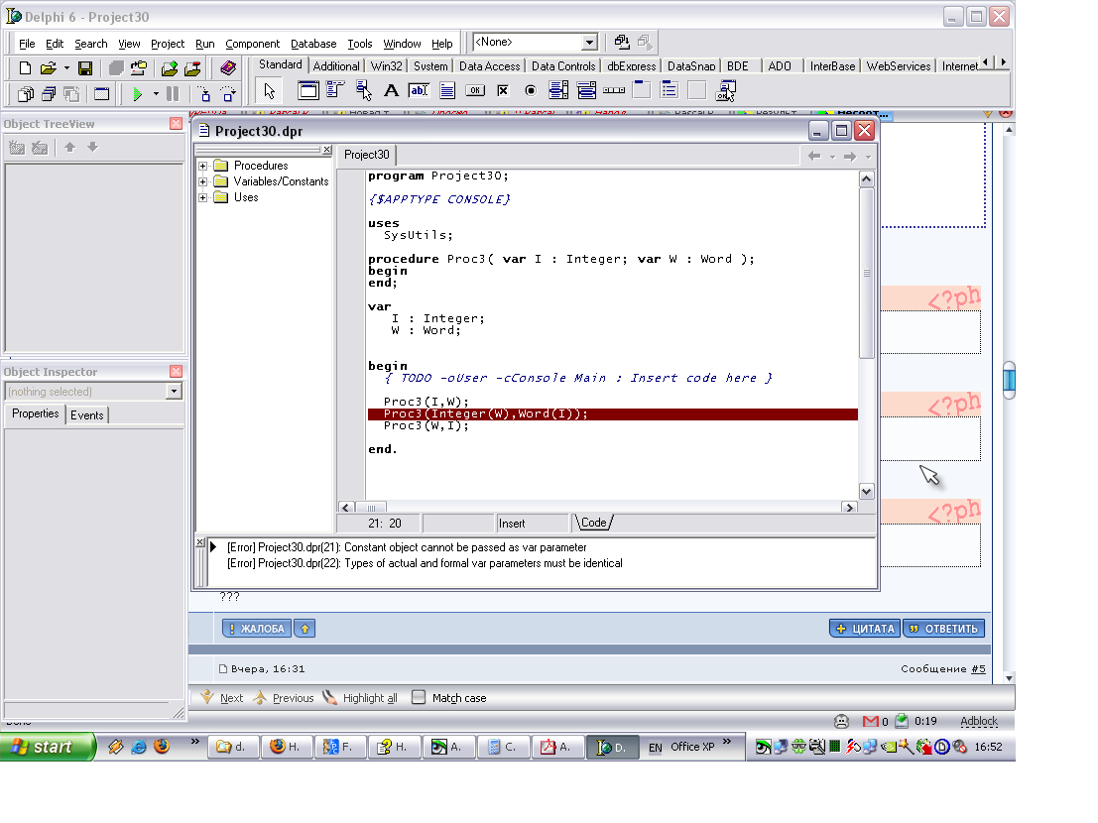Open the Help contents book icon
The width and height of the screenshot is (1098, 823).
(x=228, y=68)
